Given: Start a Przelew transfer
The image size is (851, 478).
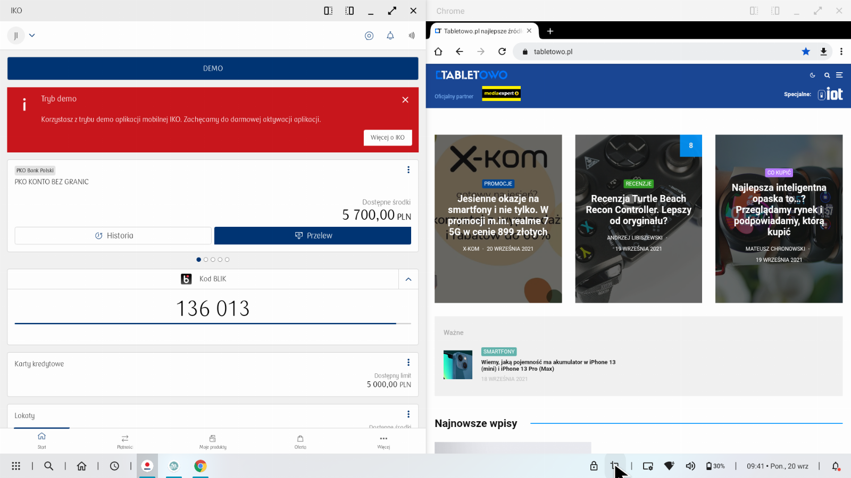Looking at the screenshot, I should tap(313, 236).
